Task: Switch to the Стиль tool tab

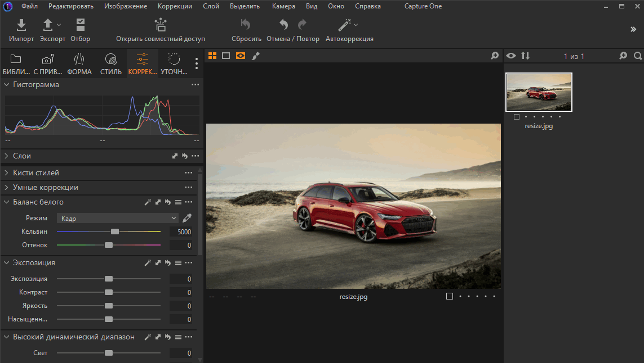Action: [x=111, y=64]
